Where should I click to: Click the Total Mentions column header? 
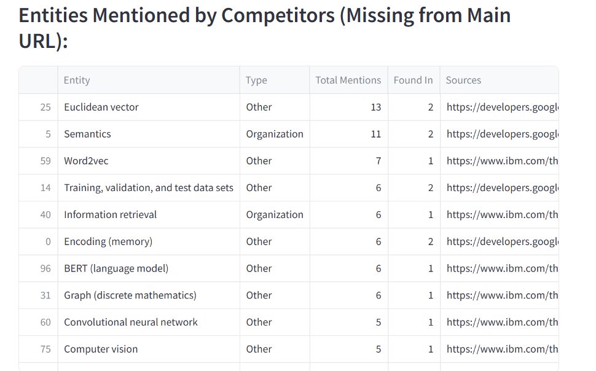pos(348,80)
